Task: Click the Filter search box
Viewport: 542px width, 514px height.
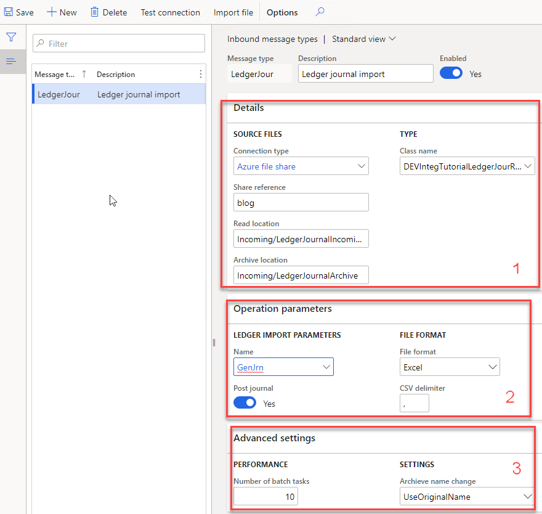Action: pos(118,43)
